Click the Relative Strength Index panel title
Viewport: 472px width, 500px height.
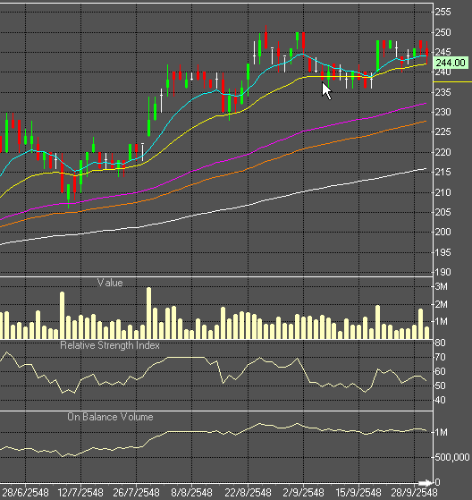[x=110, y=345]
